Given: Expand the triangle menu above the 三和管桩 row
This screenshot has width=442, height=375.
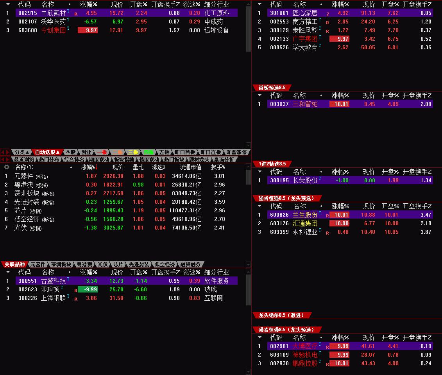Looking at the screenshot, I should pyautogui.click(x=259, y=95).
